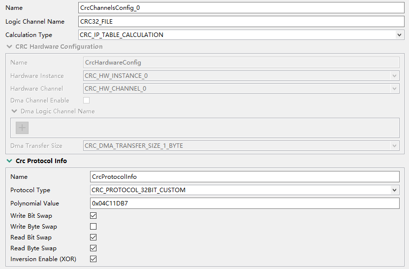This screenshot has height=269, width=409.
Task: Open the Protocol Type dropdown
Action: (x=395, y=190)
